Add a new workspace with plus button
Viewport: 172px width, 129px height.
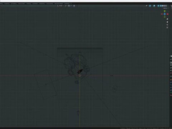coord(71,4)
